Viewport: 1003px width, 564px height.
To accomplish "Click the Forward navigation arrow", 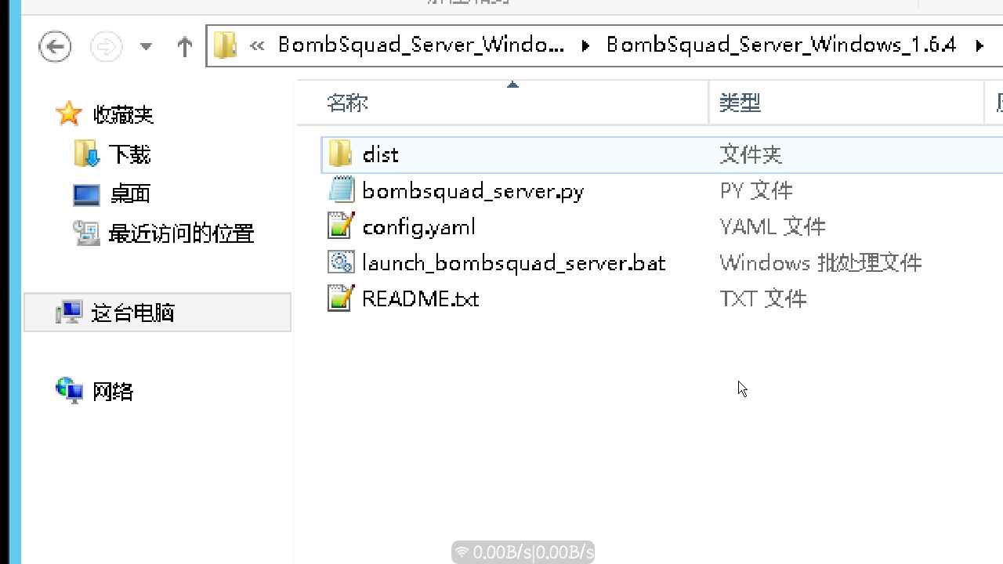I will (x=107, y=46).
